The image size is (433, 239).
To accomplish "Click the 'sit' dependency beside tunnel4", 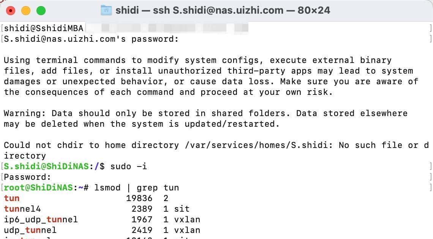I will (182, 209).
